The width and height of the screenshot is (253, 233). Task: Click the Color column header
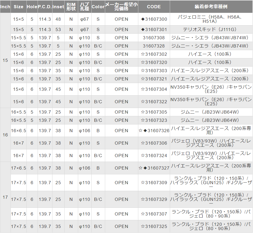pos(98,7)
